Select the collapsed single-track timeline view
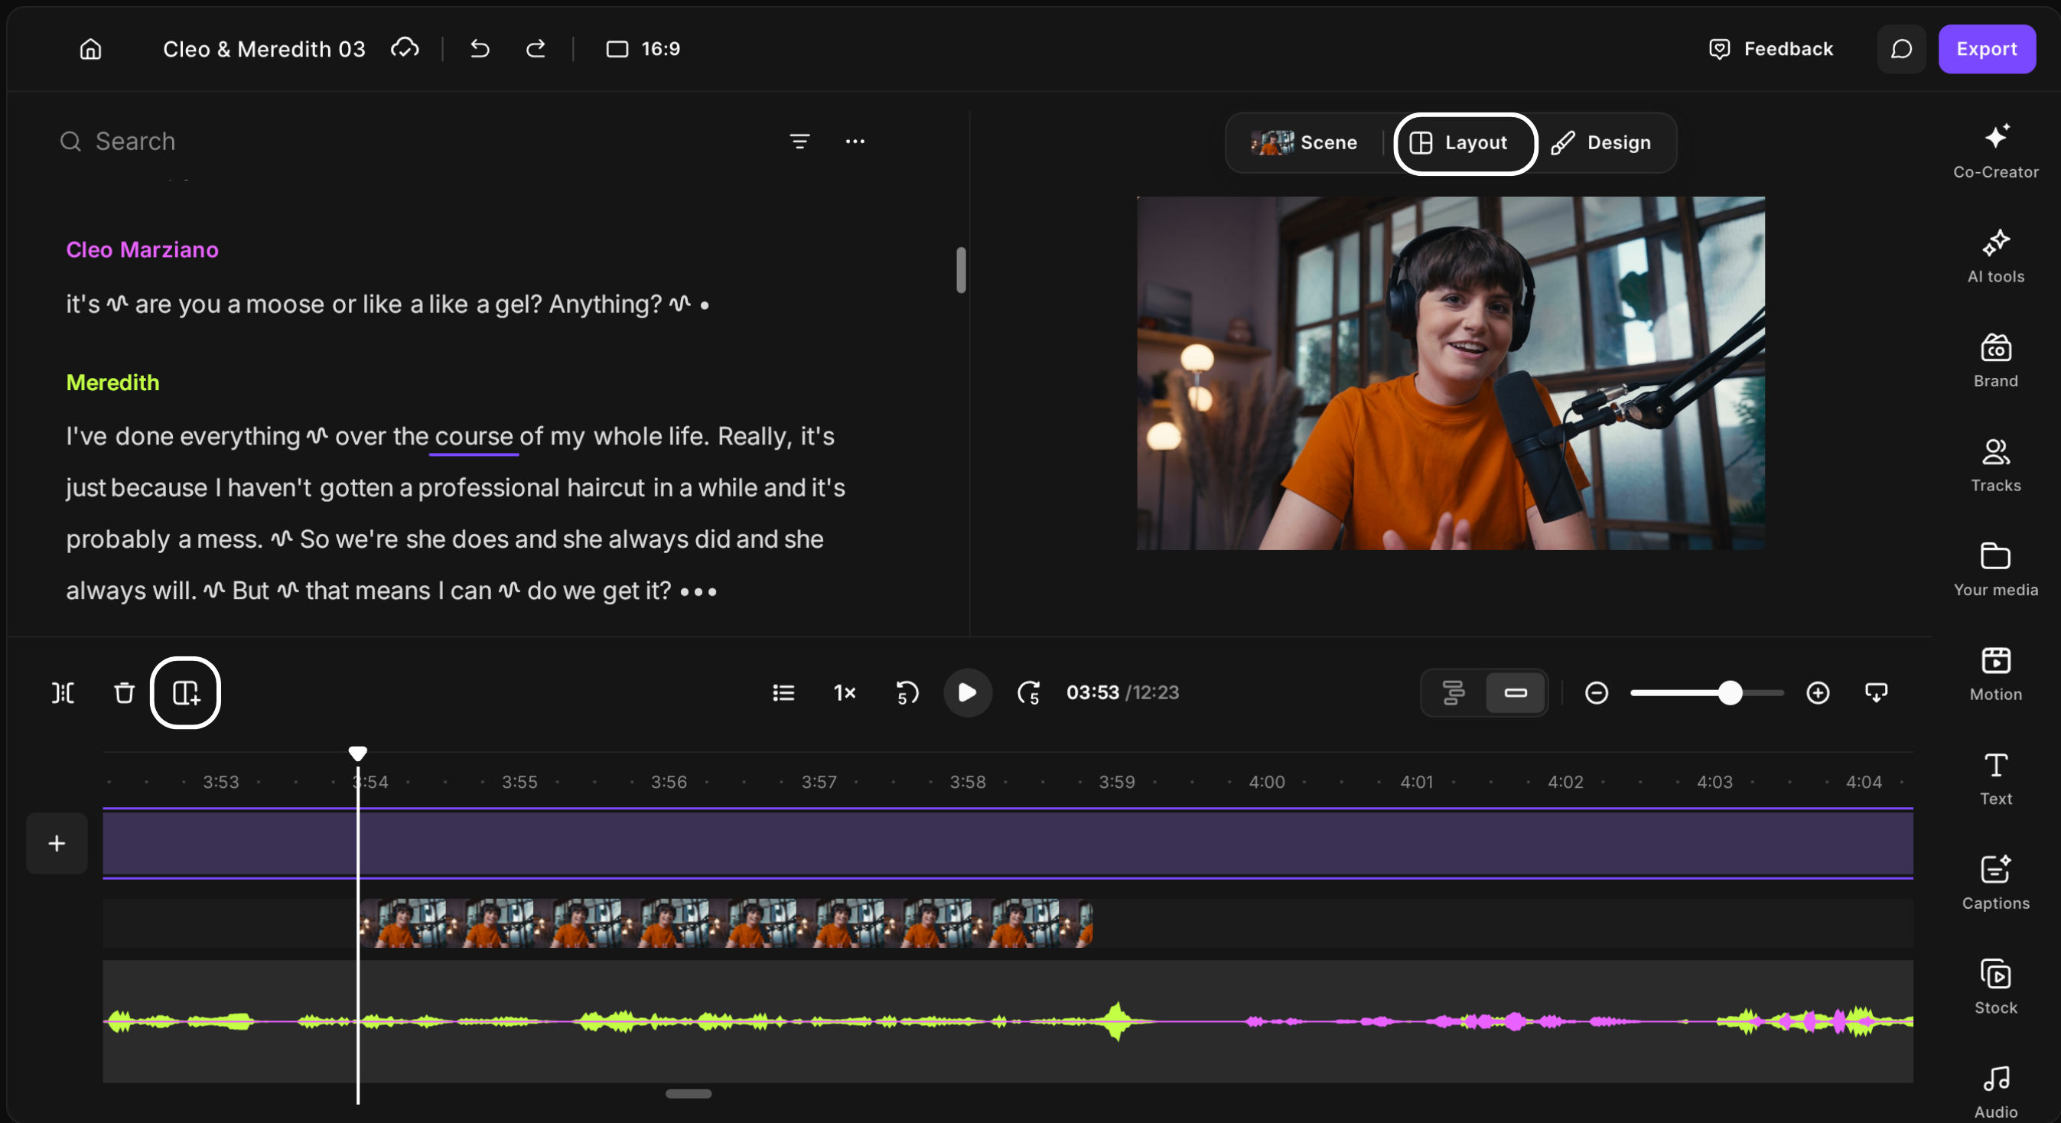2061x1123 pixels. (1516, 692)
